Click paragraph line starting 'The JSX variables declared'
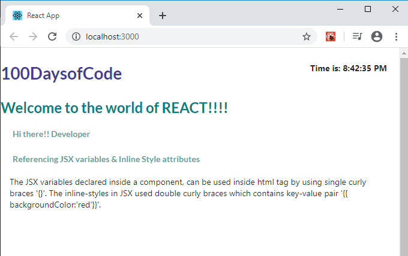The image size is (408, 256). point(188,182)
